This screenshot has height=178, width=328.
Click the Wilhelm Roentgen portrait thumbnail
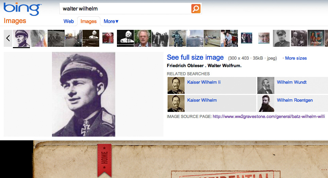pyautogui.click(x=266, y=103)
